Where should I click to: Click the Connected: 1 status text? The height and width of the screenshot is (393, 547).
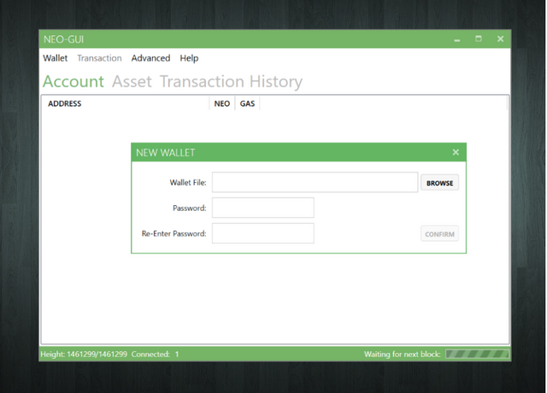click(x=156, y=355)
